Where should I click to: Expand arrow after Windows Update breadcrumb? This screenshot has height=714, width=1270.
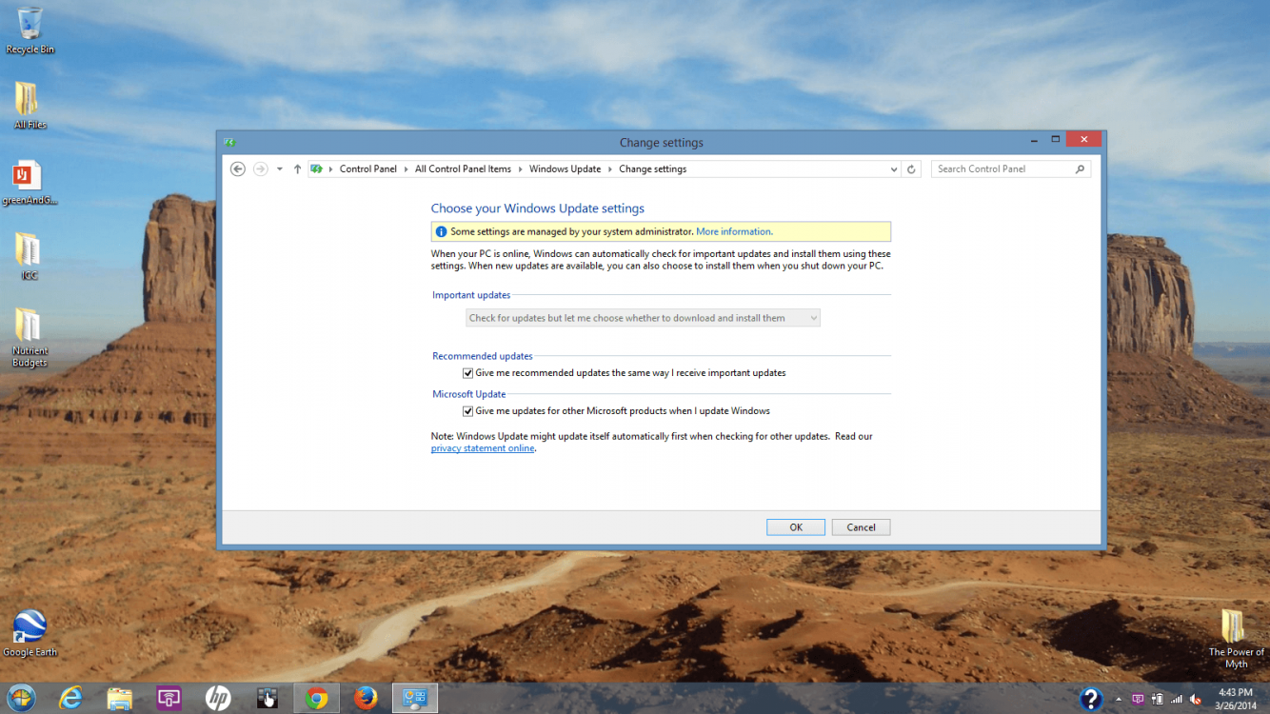coord(609,169)
